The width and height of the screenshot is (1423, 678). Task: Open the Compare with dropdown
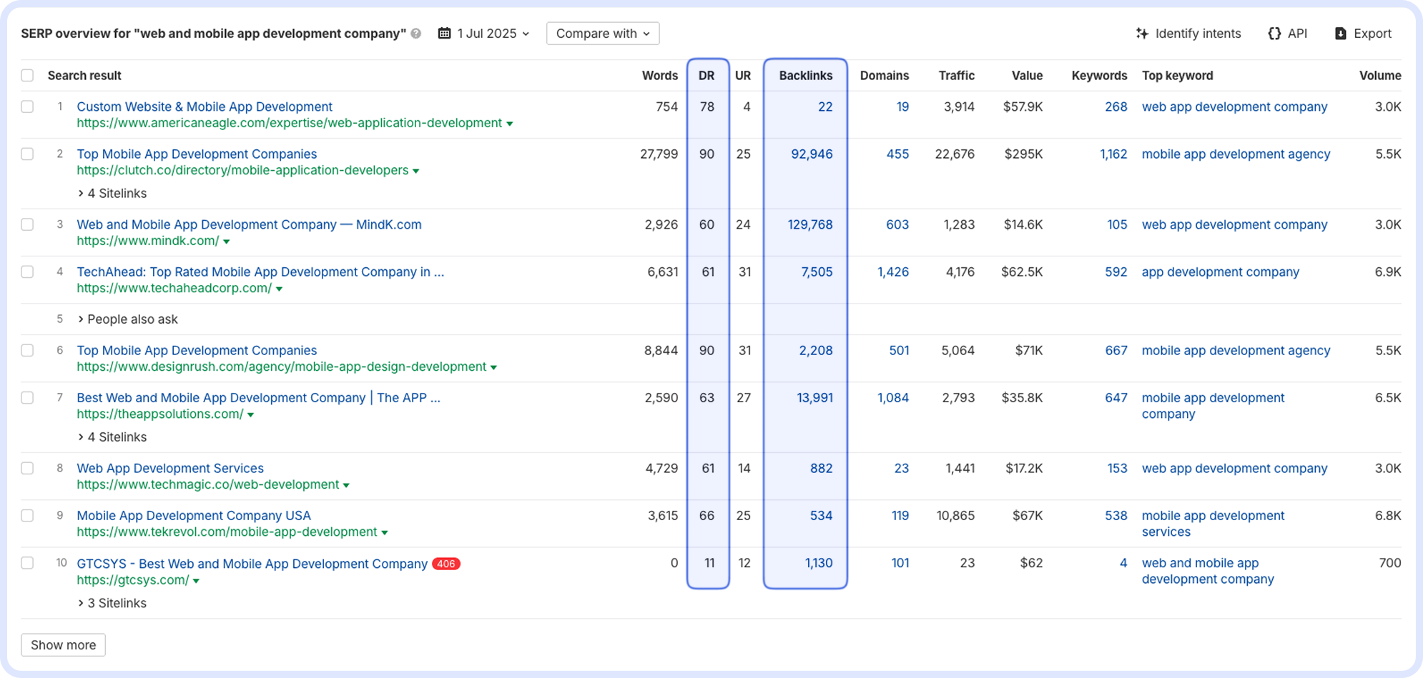[602, 33]
